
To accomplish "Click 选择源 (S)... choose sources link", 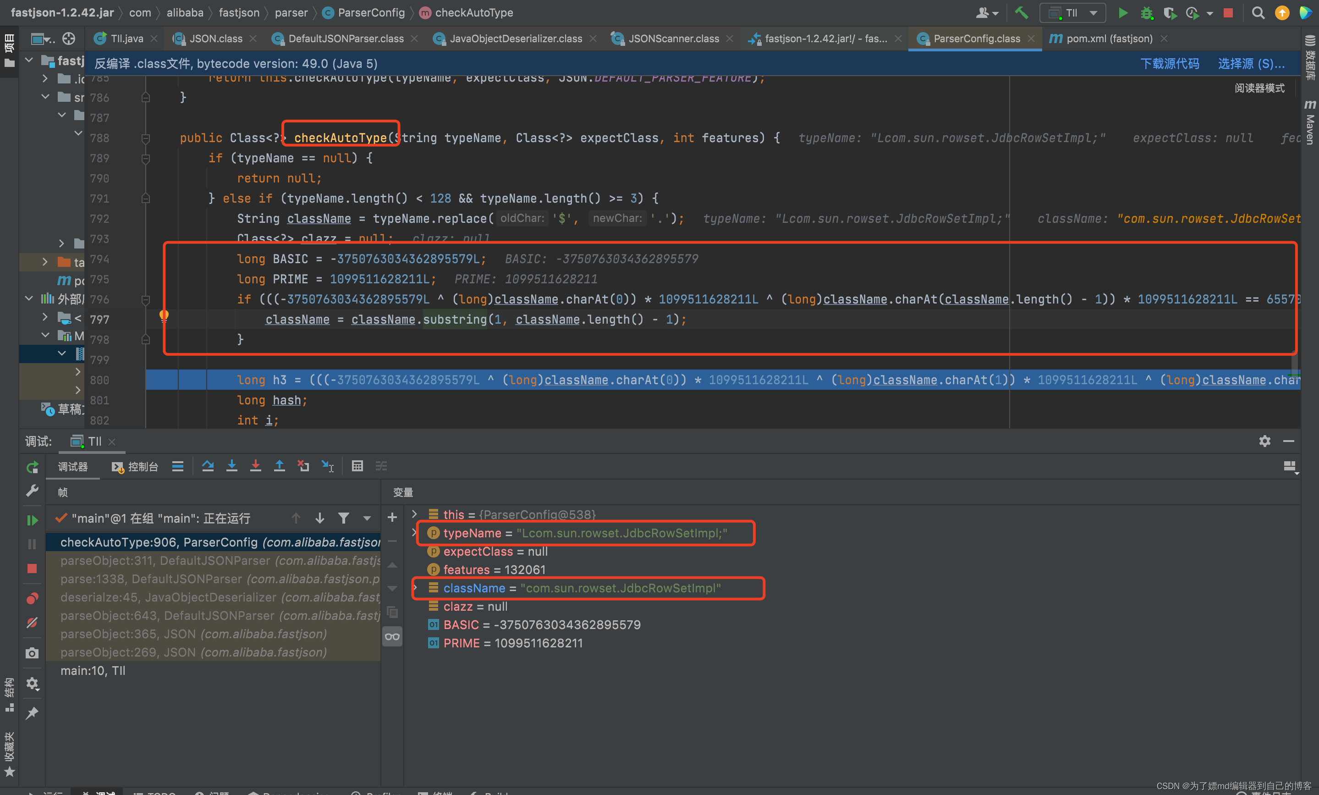I will click(x=1251, y=64).
